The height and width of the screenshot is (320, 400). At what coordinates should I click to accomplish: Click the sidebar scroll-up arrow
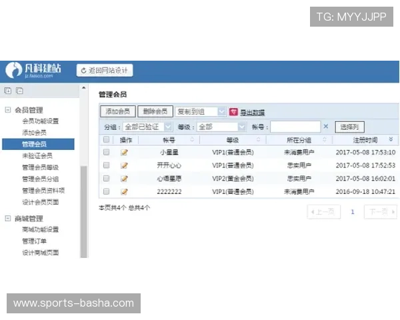(84, 88)
